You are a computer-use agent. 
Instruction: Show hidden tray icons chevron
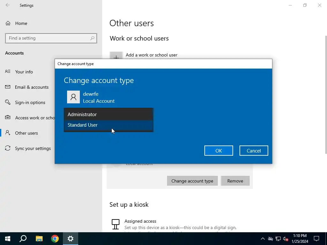pos(263,239)
